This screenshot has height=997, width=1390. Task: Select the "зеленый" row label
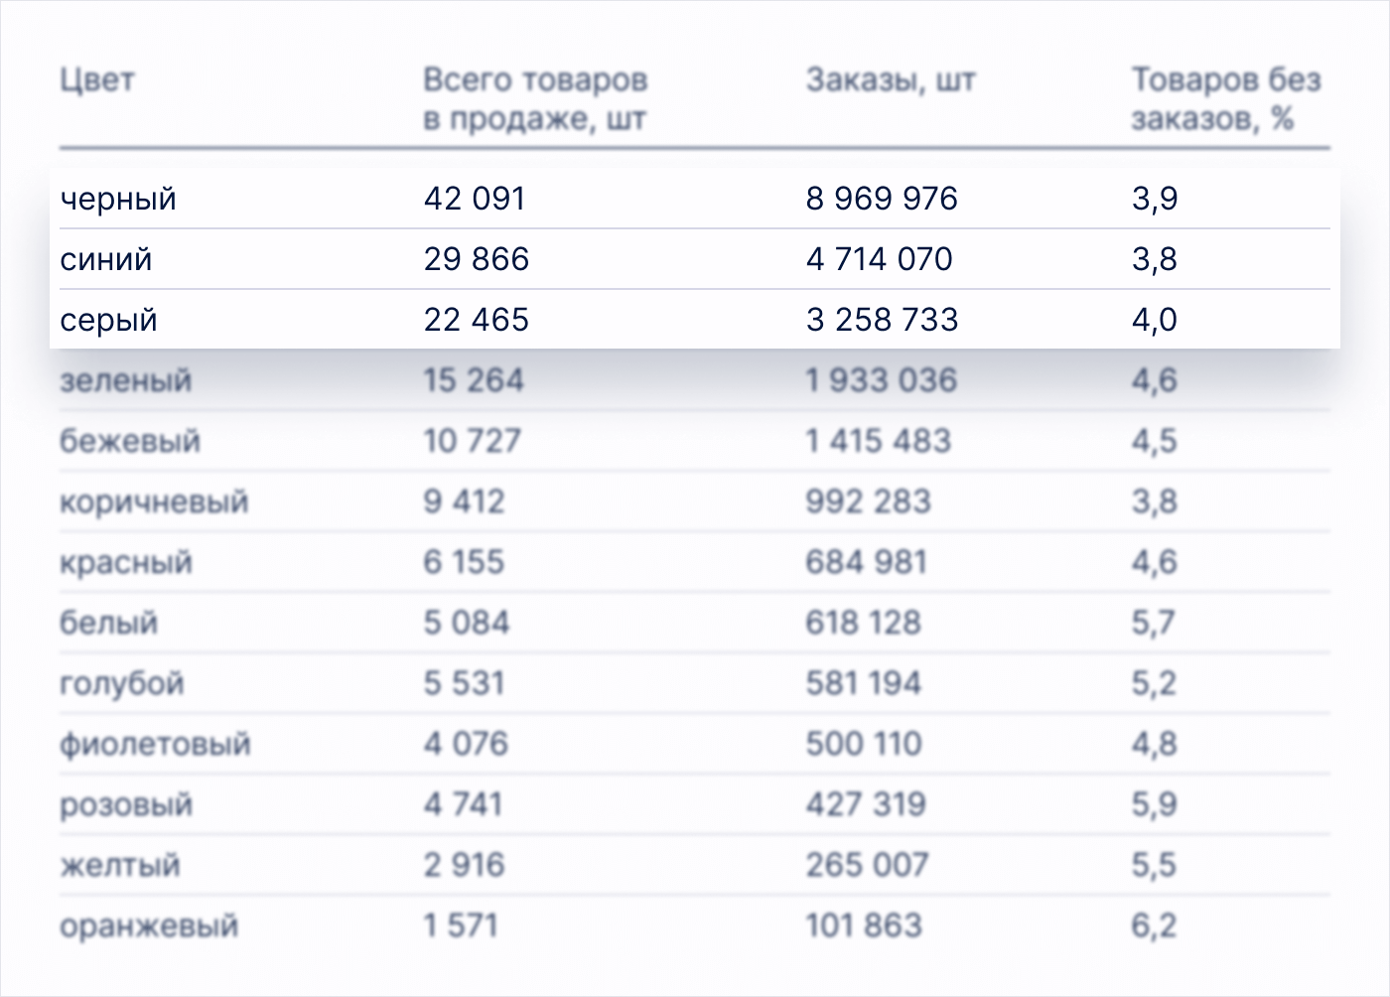(126, 380)
